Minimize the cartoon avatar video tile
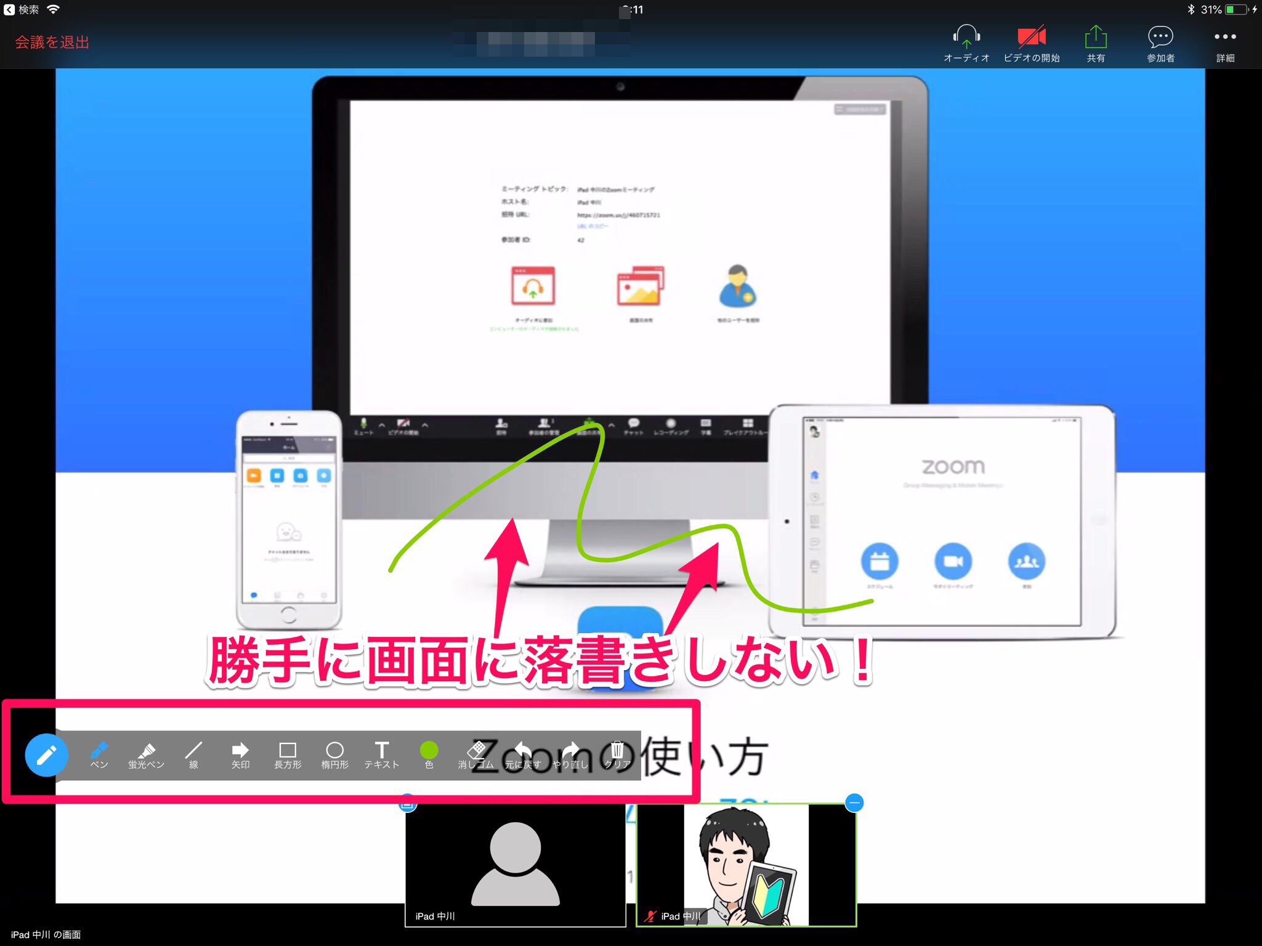Image resolution: width=1262 pixels, height=946 pixels. [x=854, y=802]
